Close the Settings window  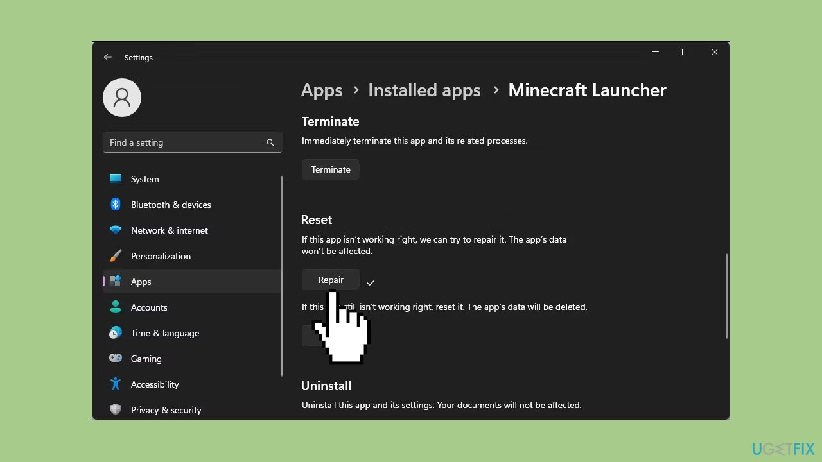tap(715, 52)
